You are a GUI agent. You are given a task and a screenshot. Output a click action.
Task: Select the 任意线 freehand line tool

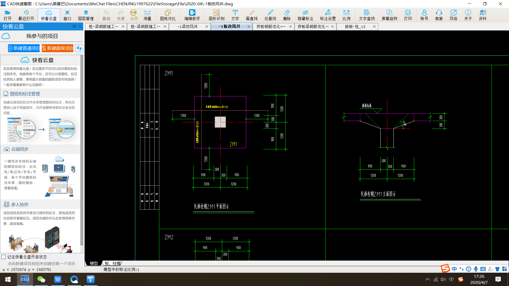tap(270, 15)
